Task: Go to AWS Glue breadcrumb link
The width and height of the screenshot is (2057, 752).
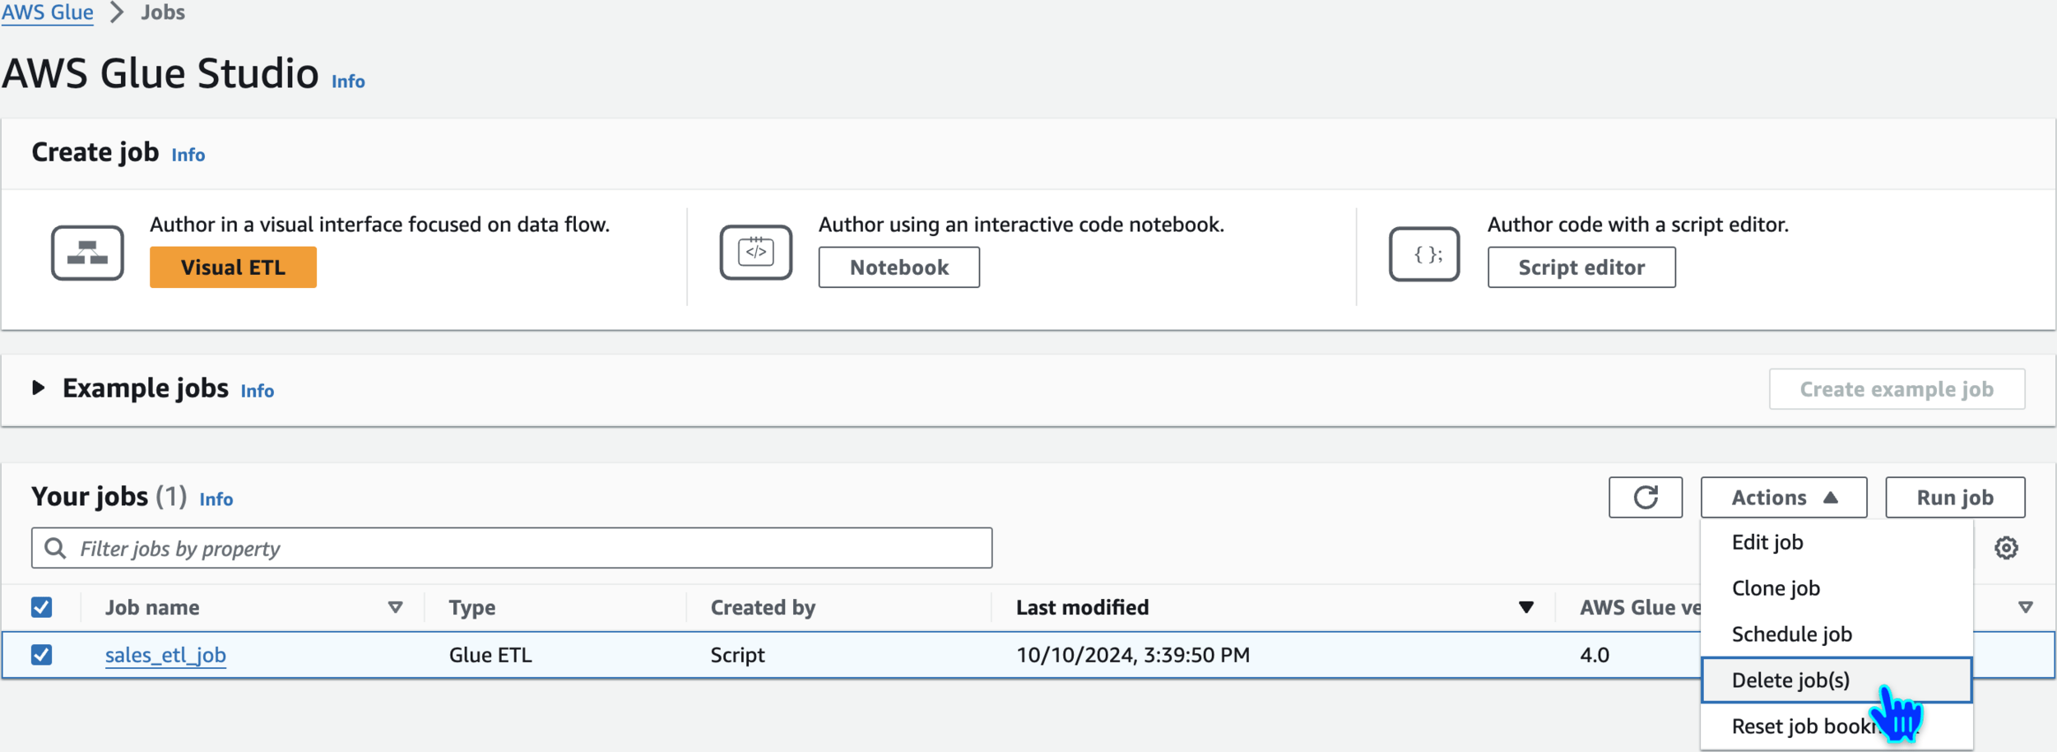Action: click(47, 12)
